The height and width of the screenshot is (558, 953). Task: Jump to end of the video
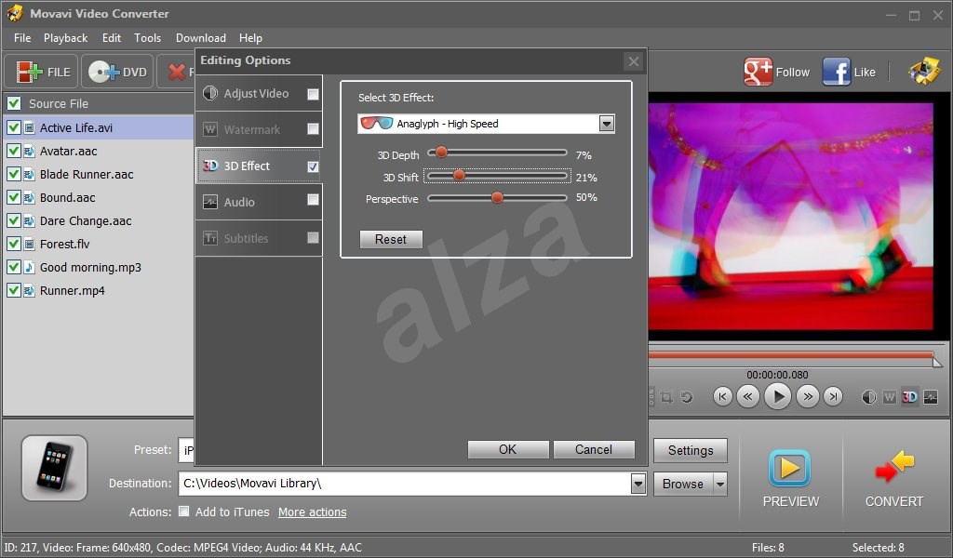coord(833,396)
